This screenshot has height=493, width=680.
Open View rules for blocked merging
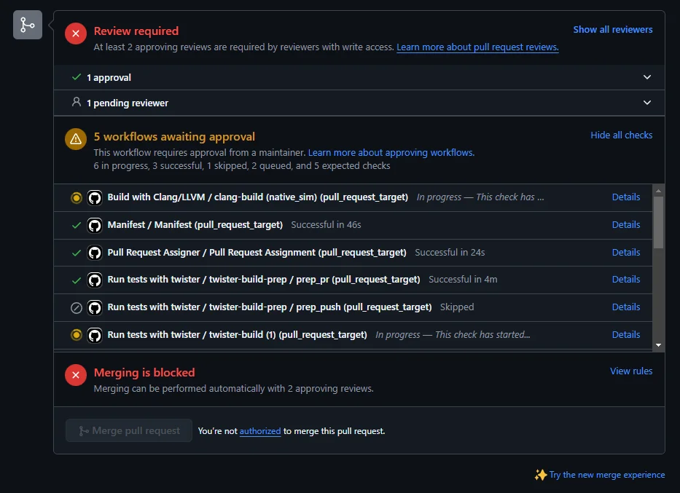pos(630,371)
